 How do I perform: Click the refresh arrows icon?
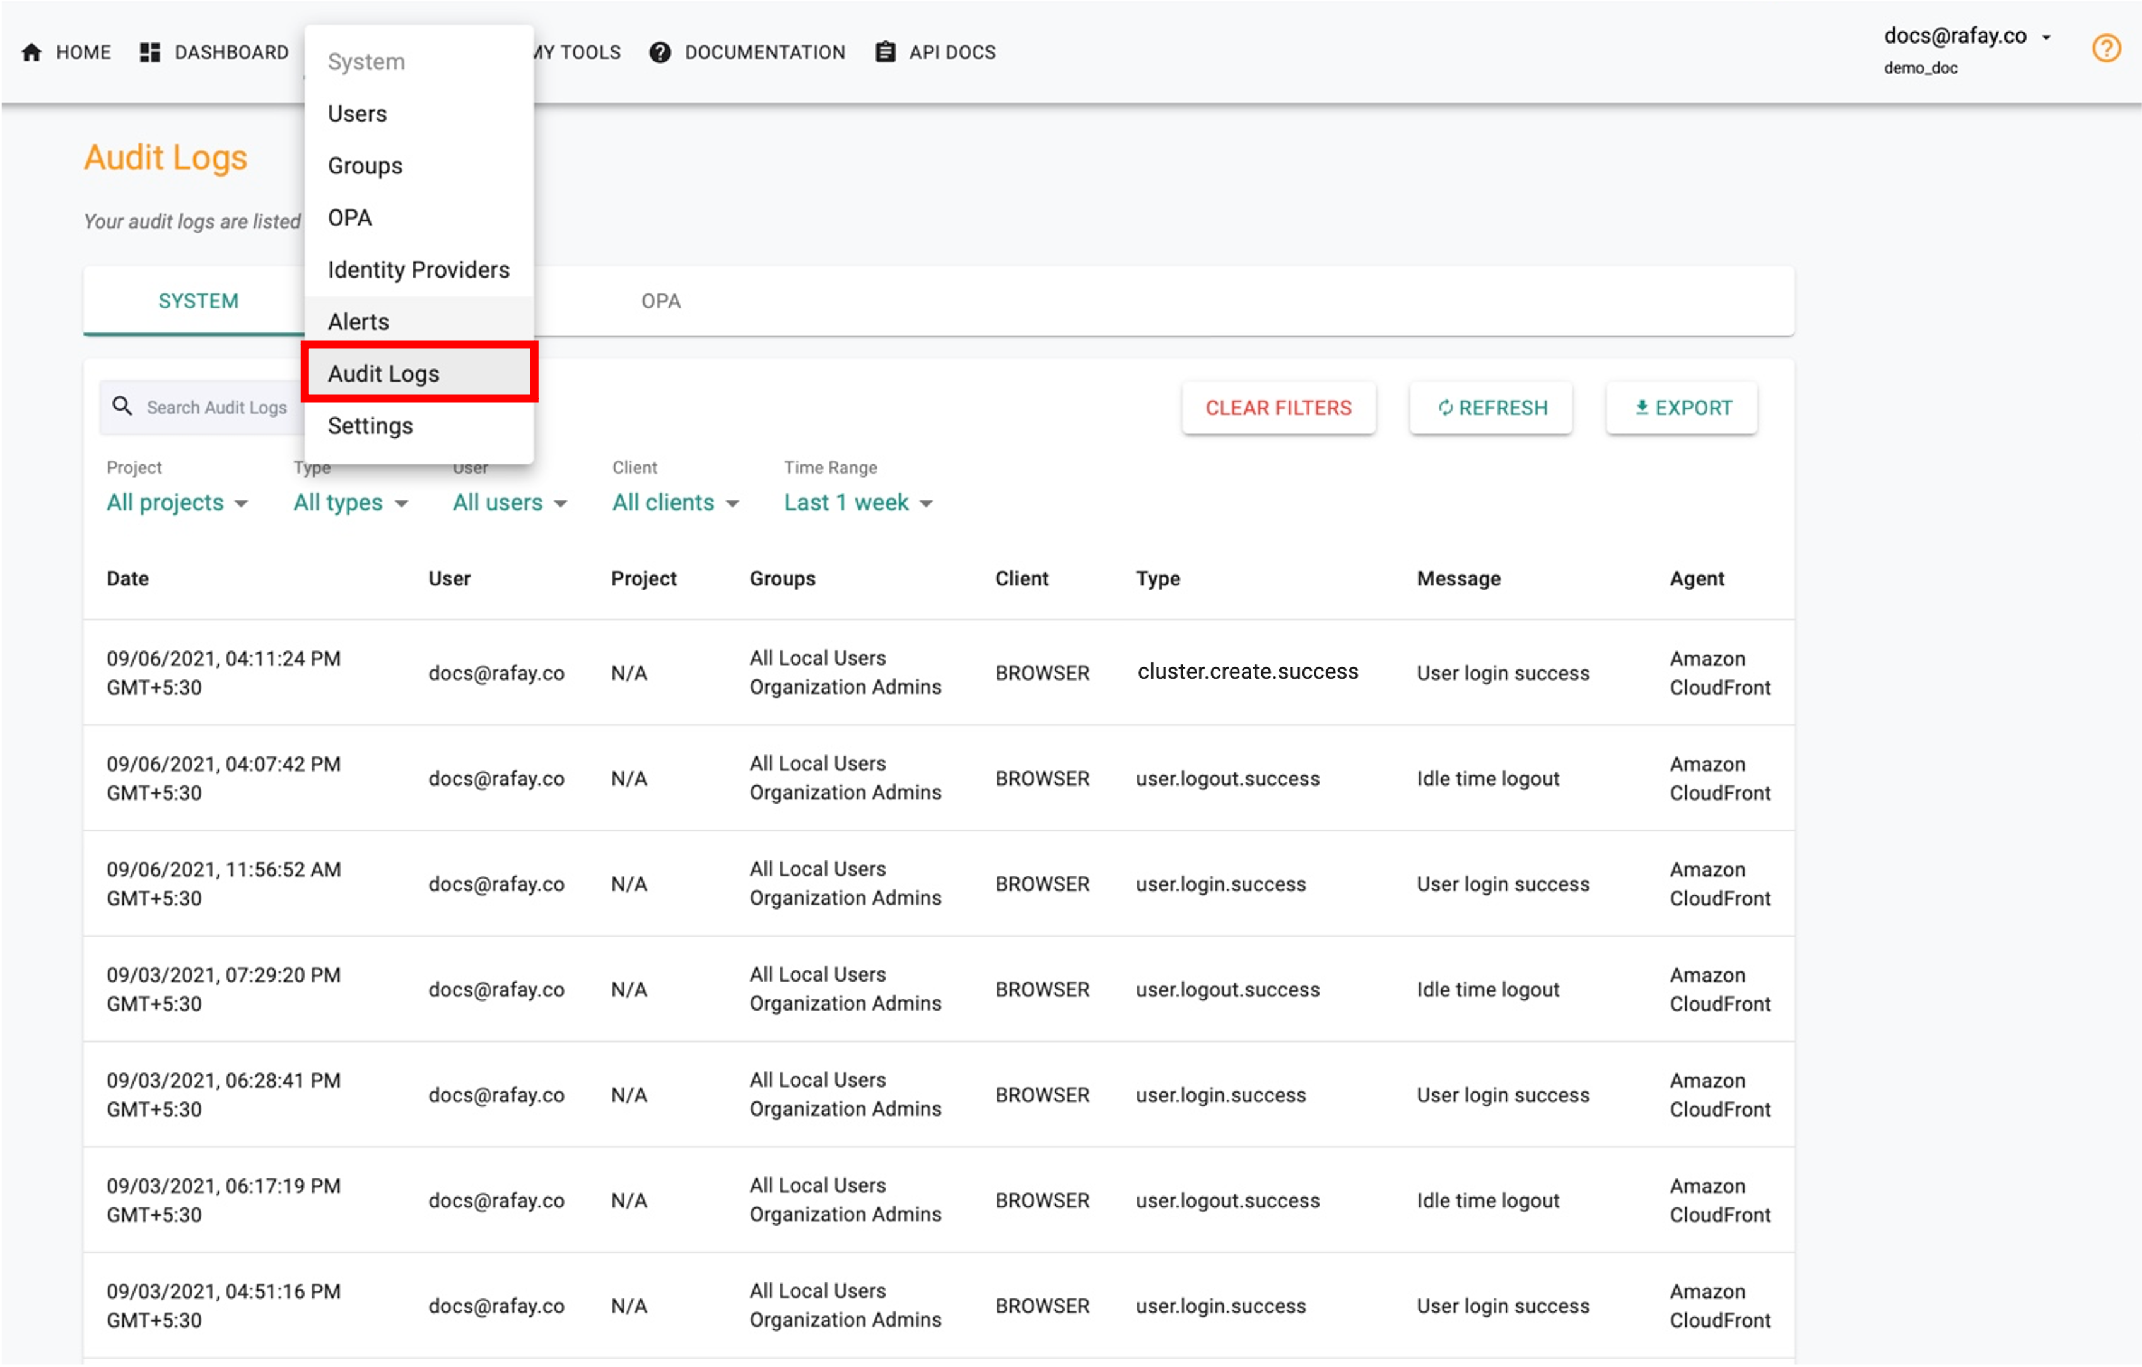coord(1446,408)
